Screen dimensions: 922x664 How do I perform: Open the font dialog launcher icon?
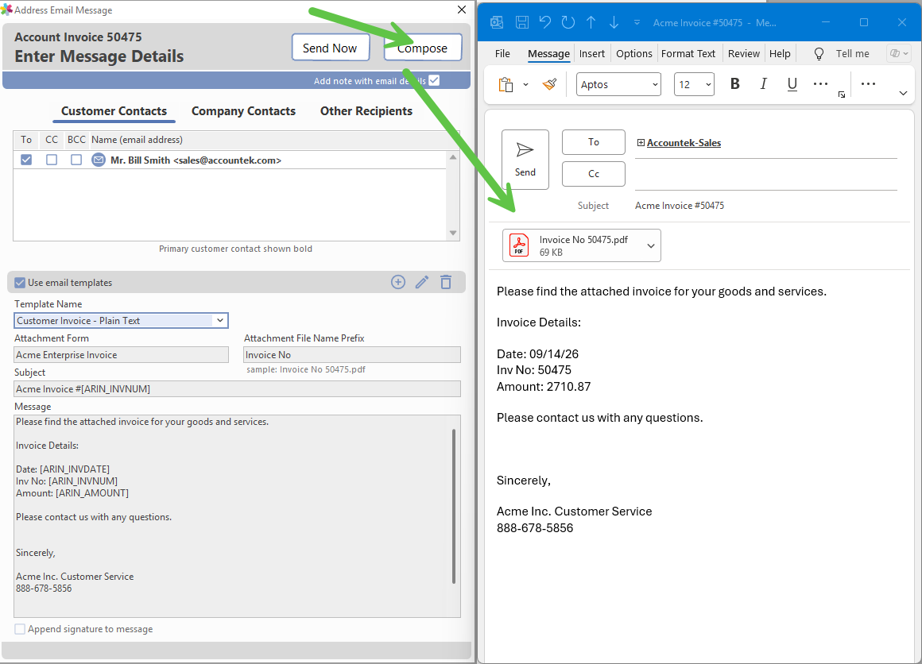[x=842, y=95]
